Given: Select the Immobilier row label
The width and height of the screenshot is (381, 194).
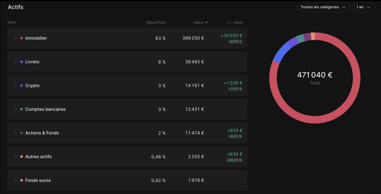Looking at the screenshot, I should 36,38.
